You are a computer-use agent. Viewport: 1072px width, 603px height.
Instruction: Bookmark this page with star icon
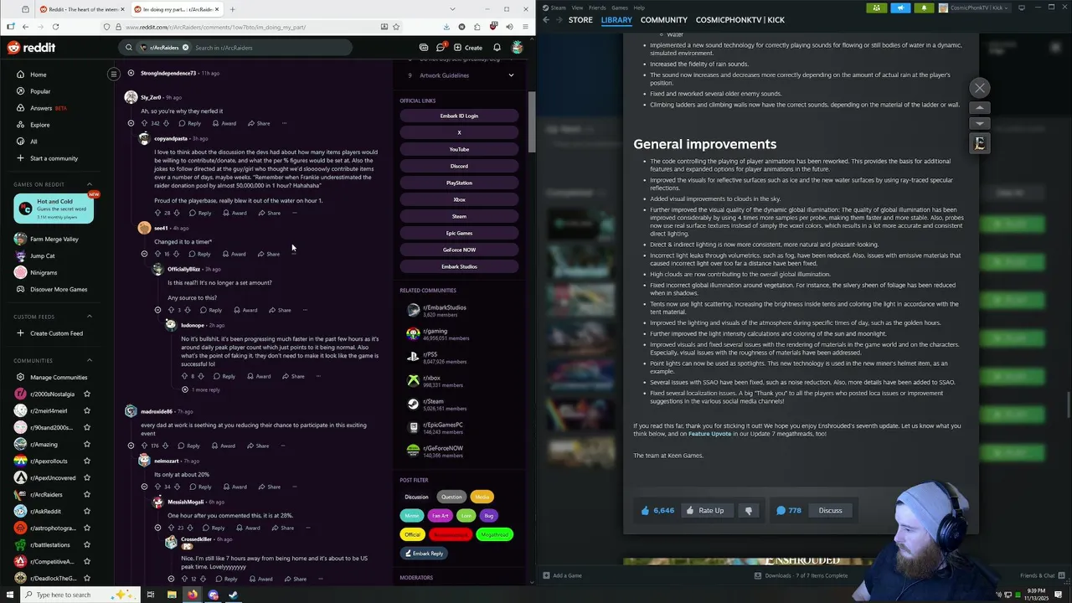click(396, 27)
